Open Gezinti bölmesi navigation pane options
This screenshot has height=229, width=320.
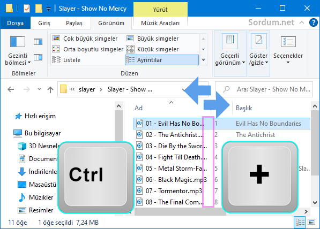click(x=18, y=50)
